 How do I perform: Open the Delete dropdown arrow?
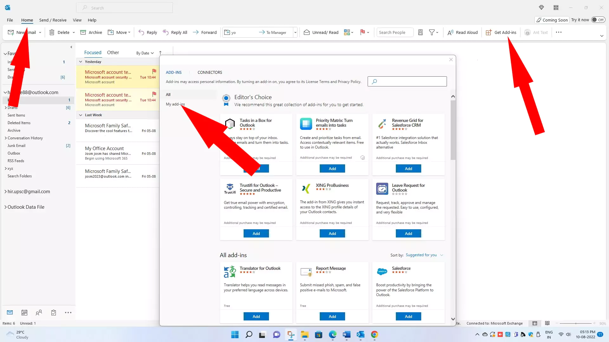74,32
